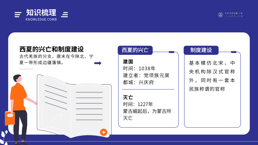
Task: Click the left three-line icon beside 知识梳理
Action: [x=18, y=15]
